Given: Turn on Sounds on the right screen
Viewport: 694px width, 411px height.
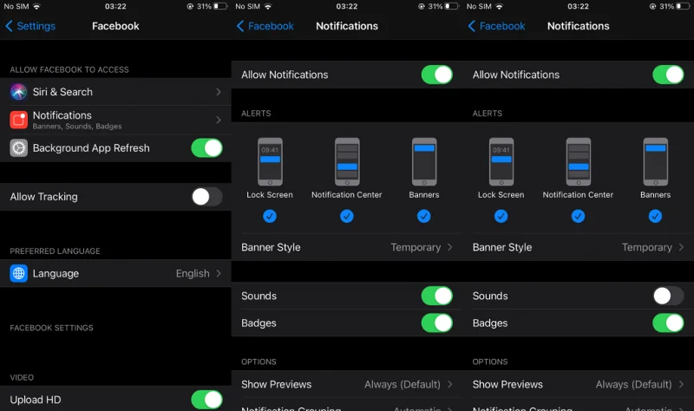Looking at the screenshot, I should 668,296.
